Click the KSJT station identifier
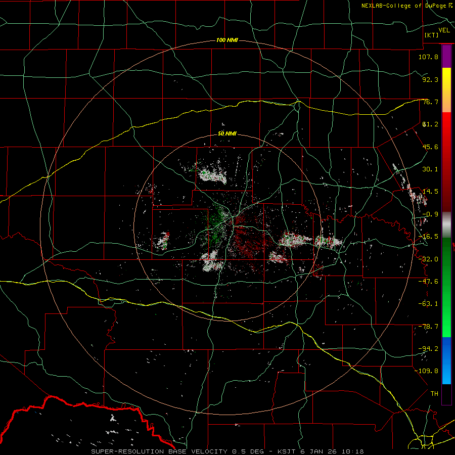This screenshot has width=455, height=455. click(287, 451)
